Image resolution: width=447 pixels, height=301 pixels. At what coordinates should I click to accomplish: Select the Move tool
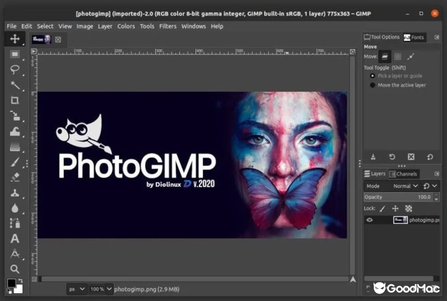15,38
